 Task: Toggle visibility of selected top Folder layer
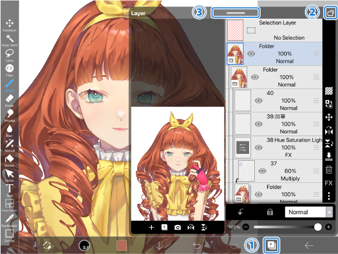tap(251, 54)
